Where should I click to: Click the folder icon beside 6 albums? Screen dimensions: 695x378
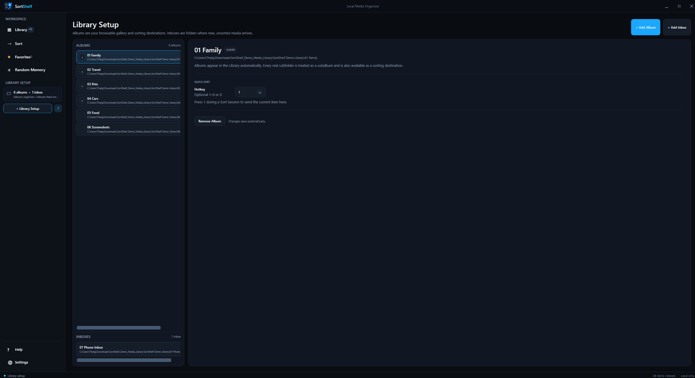point(9,93)
